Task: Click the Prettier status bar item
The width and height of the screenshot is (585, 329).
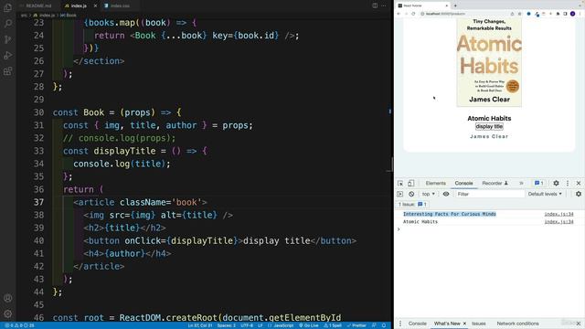Action: click(356, 325)
